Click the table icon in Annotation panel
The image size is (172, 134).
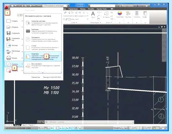tap(98, 19)
